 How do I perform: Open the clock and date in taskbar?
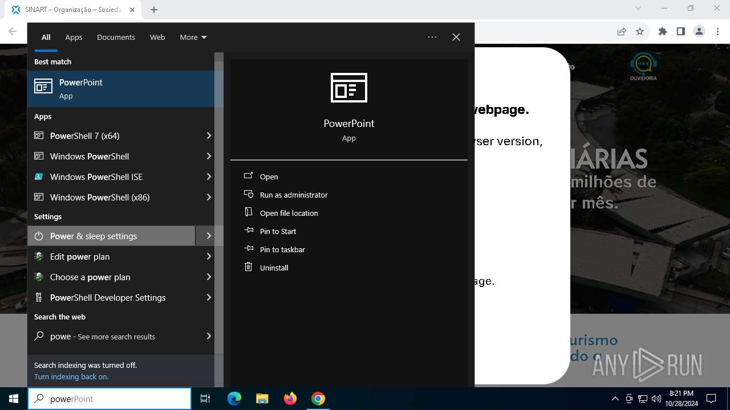point(681,399)
